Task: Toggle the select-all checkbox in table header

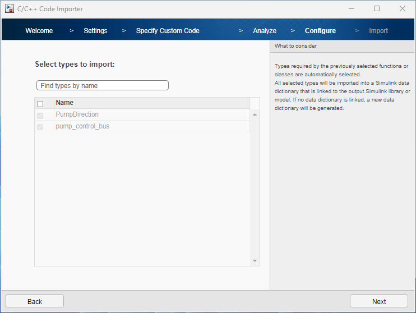Action: click(x=40, y=104)
